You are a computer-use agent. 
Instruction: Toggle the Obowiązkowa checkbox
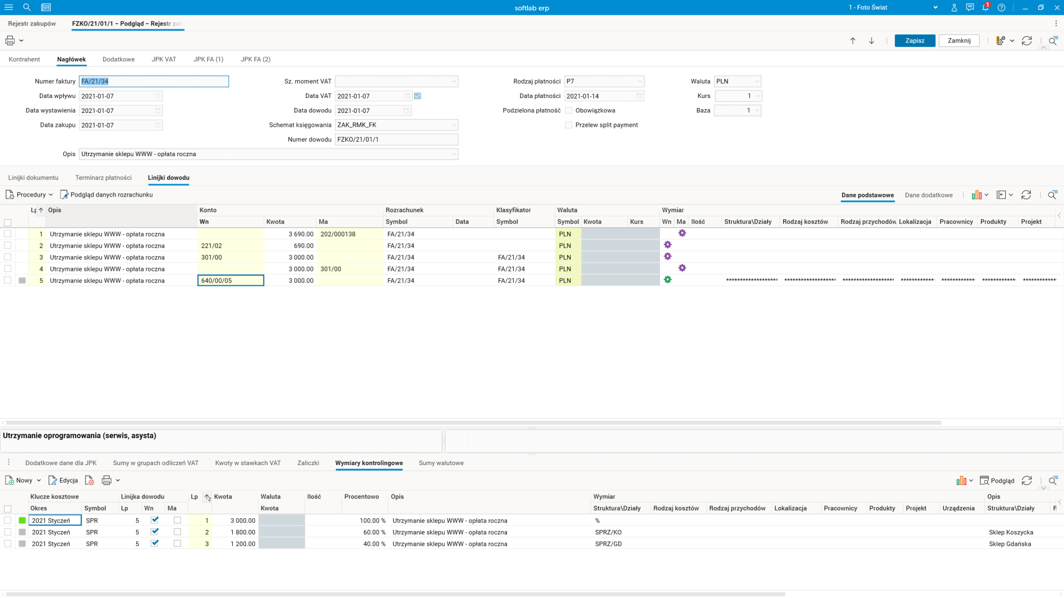(569, 111)
